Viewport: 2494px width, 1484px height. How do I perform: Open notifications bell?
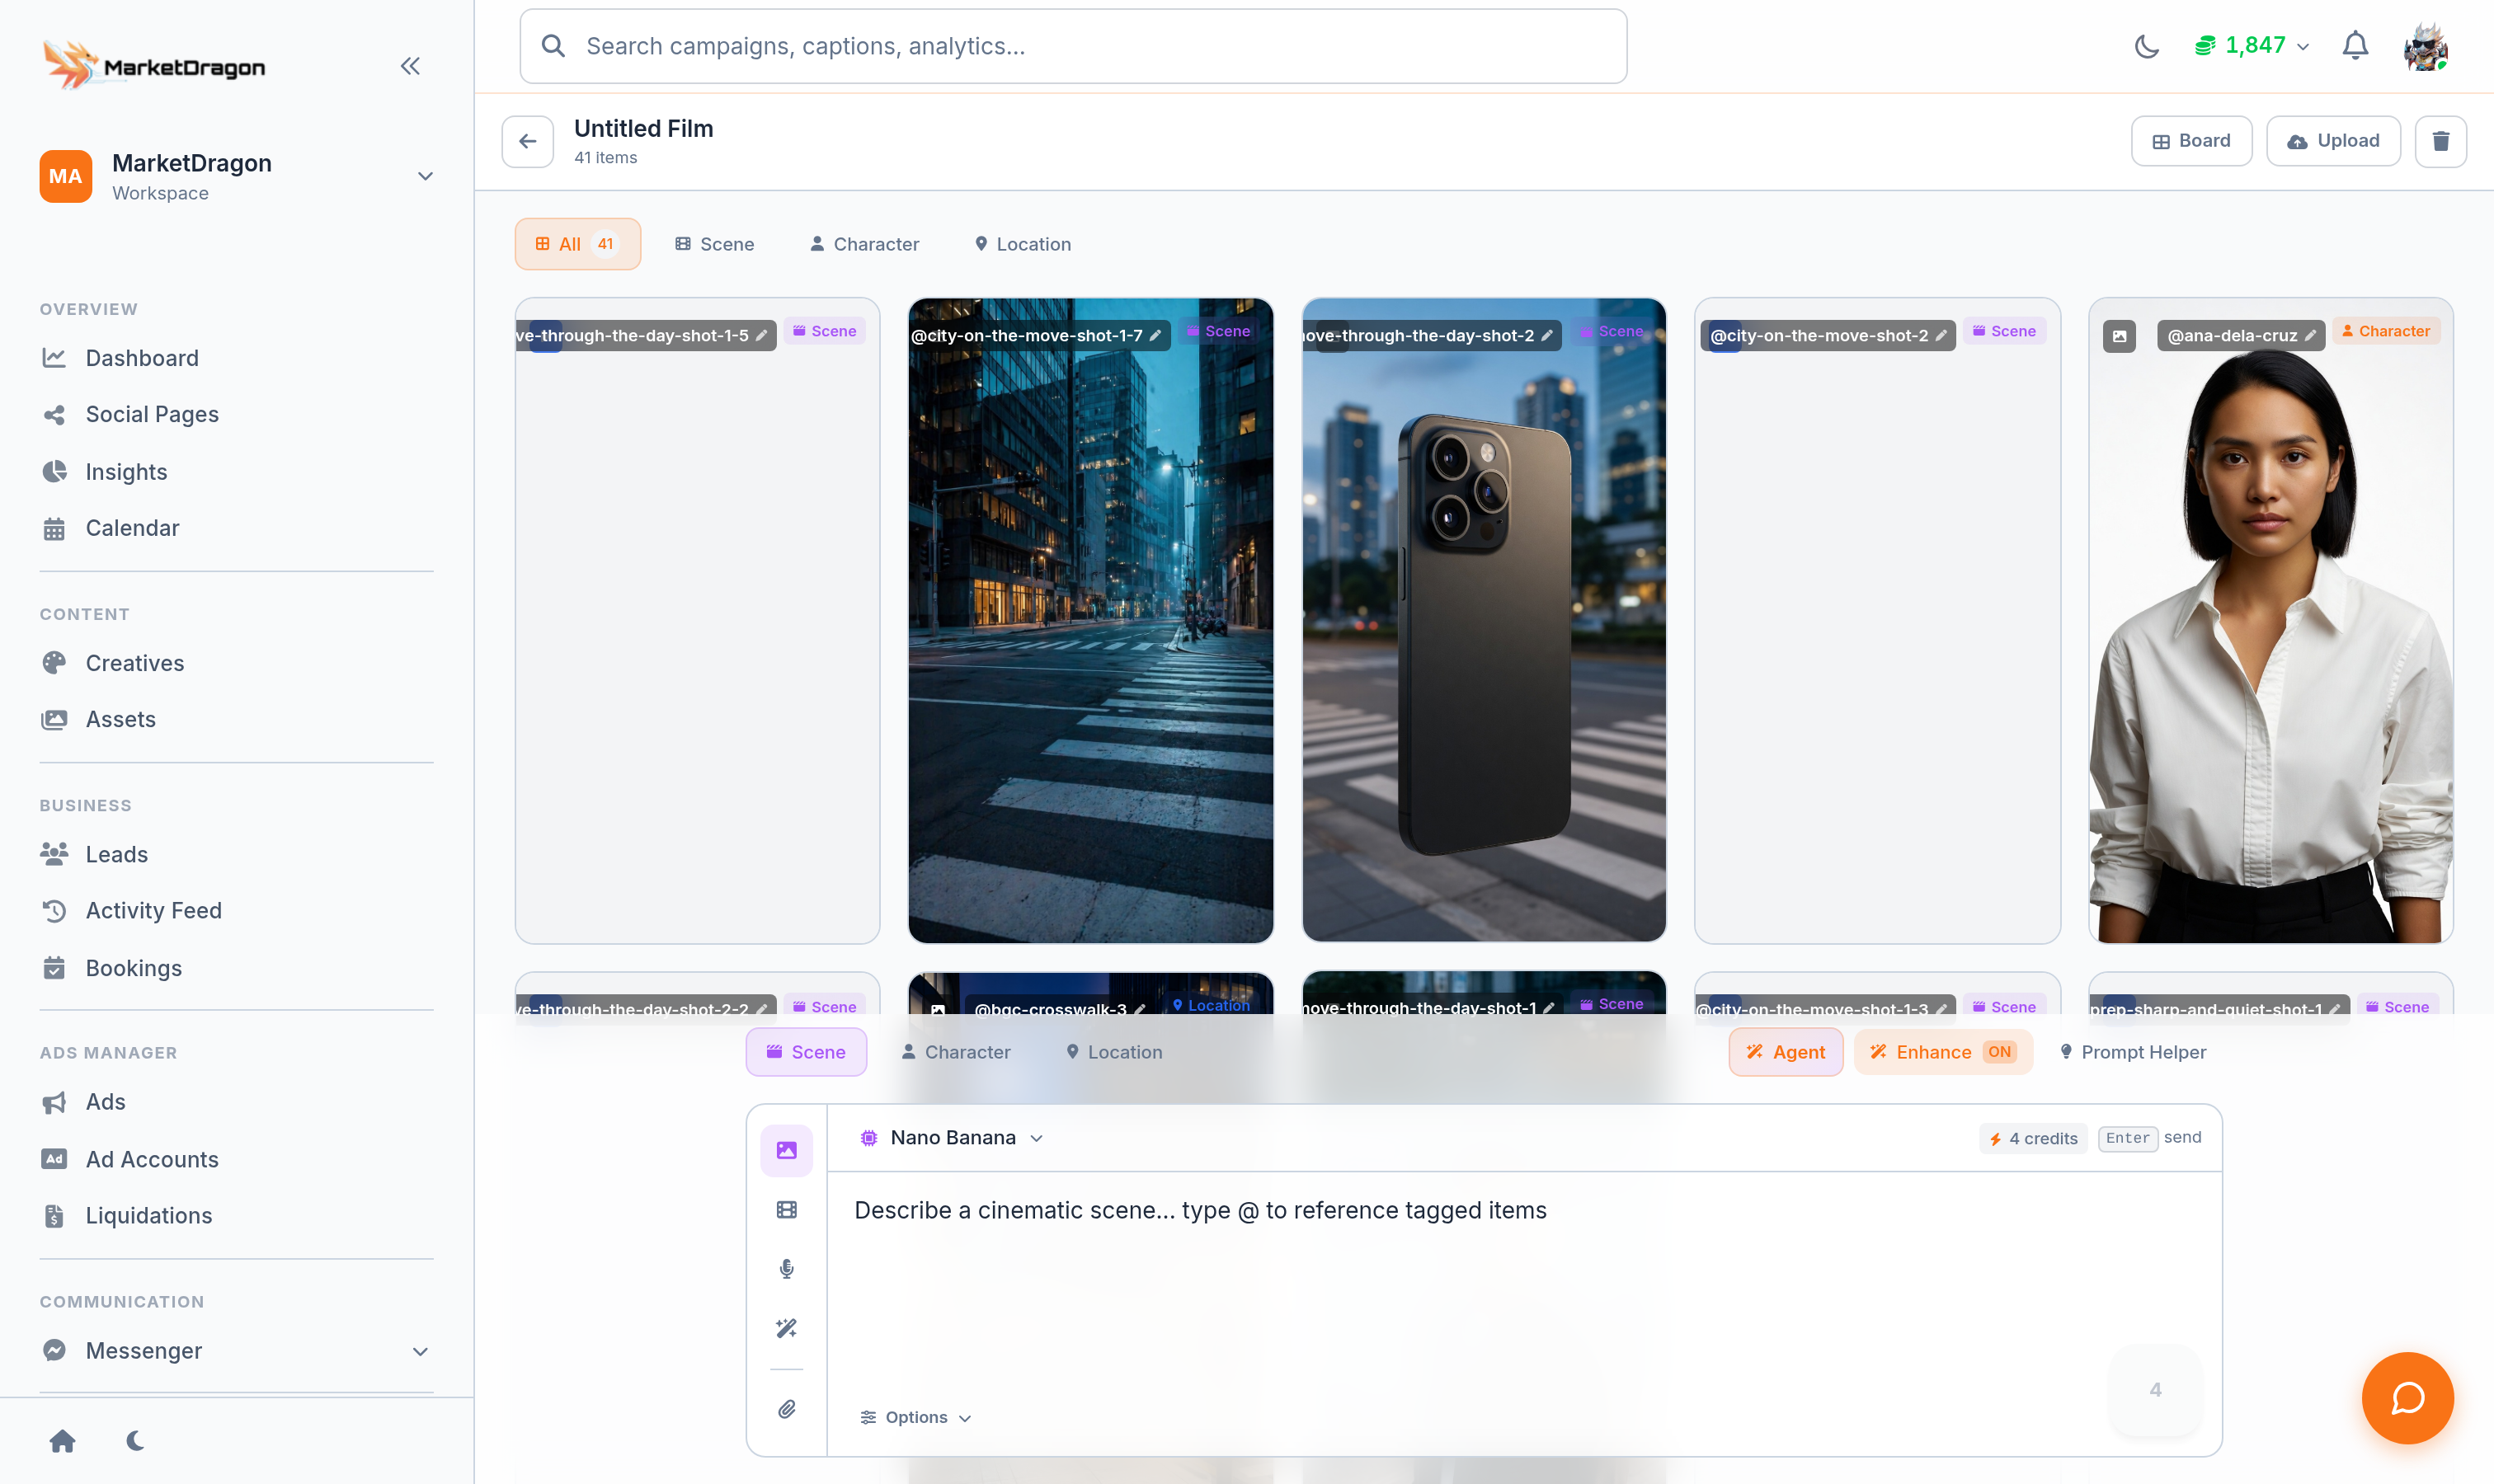[x=2355, y=46]
